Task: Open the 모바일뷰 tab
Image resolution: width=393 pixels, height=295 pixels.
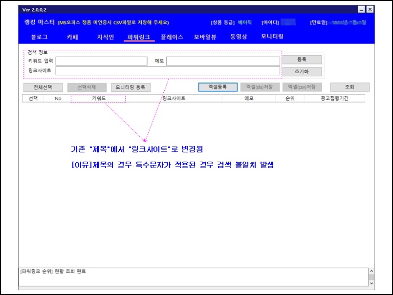Action: tap(205, 37)
